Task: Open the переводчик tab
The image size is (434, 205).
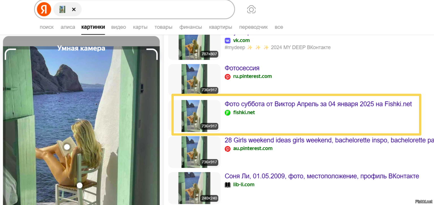Action: click(253, 27)
